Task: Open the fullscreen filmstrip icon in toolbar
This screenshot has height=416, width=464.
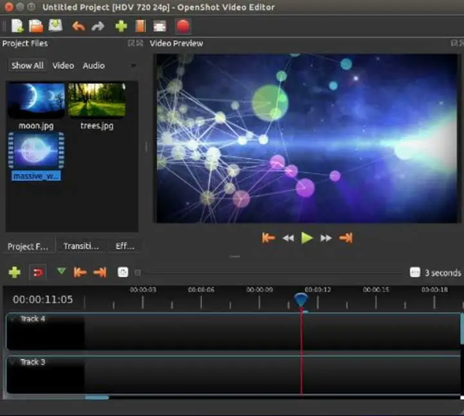Action: [160, 26]
